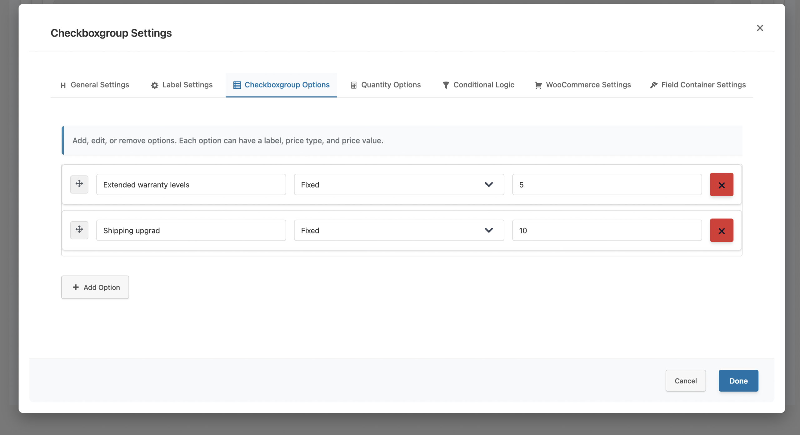Remove the Shipping upgrad option row
The image size is (800, 435).
pos(721,230)
